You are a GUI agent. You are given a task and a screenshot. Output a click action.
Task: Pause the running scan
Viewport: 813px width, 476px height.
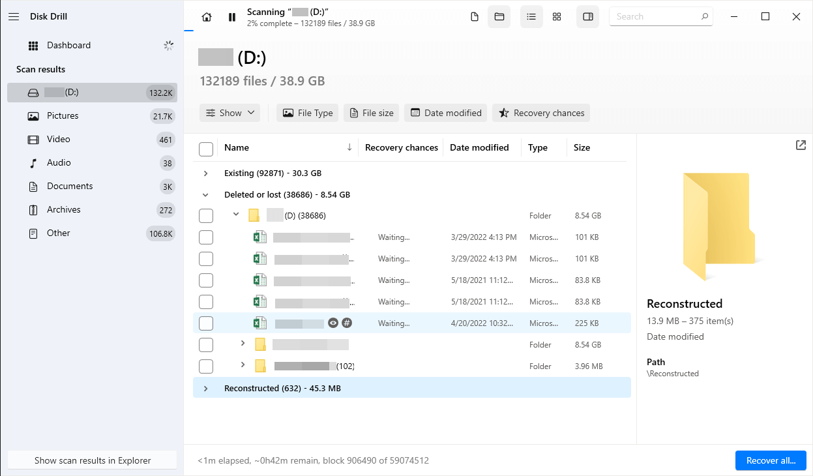[232, 17]
